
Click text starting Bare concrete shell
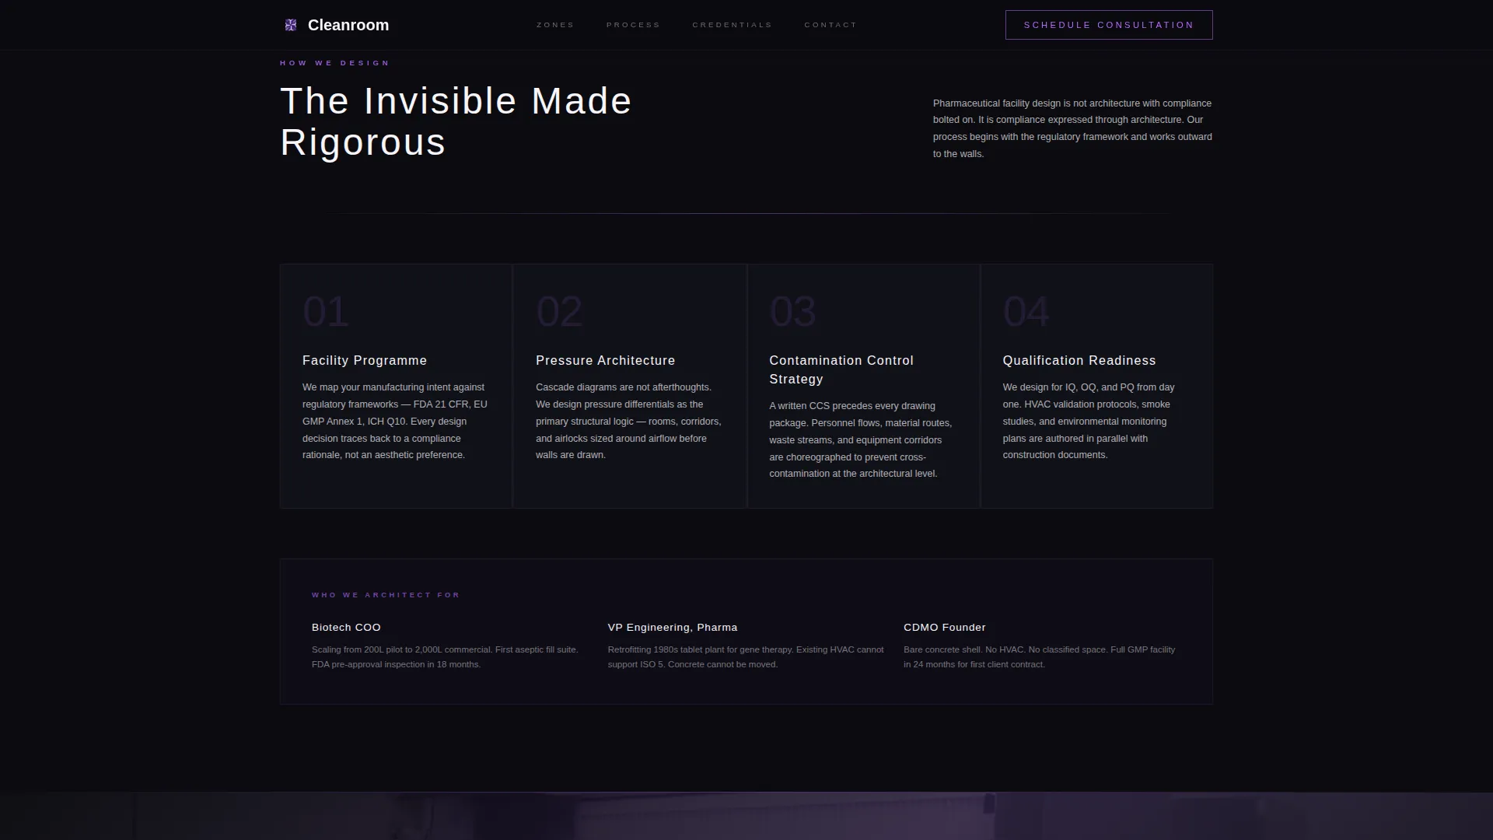[1040, 657]
